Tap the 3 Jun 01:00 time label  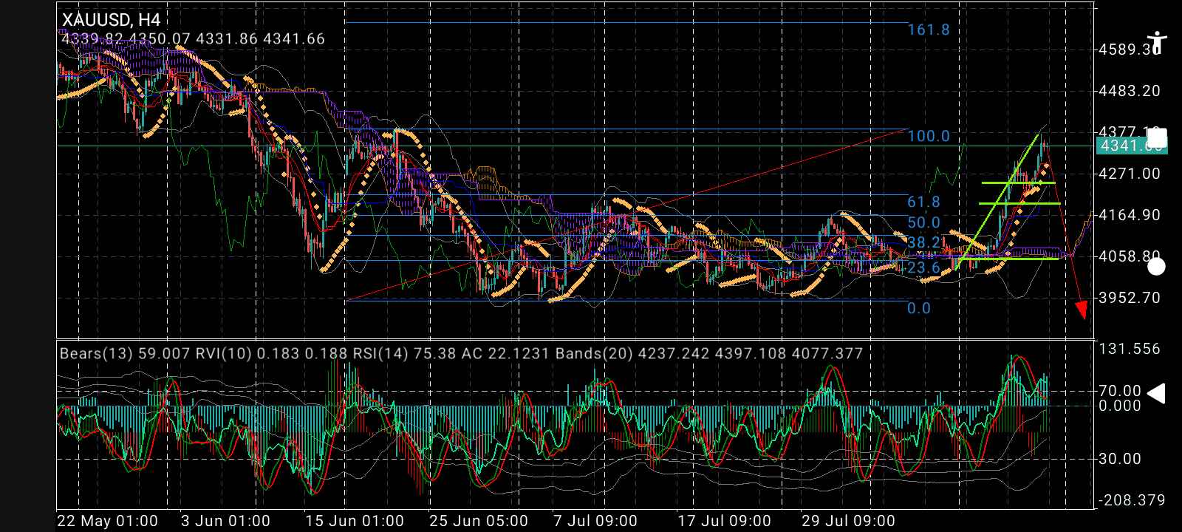225,521
